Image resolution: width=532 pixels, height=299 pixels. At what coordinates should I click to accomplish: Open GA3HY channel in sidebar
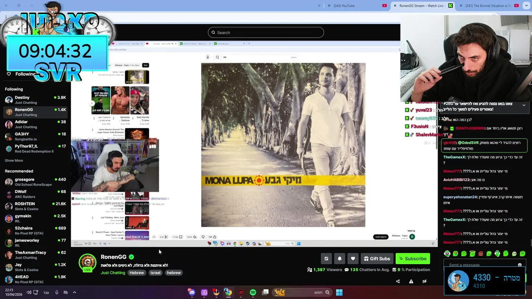(x=35, y=136)
